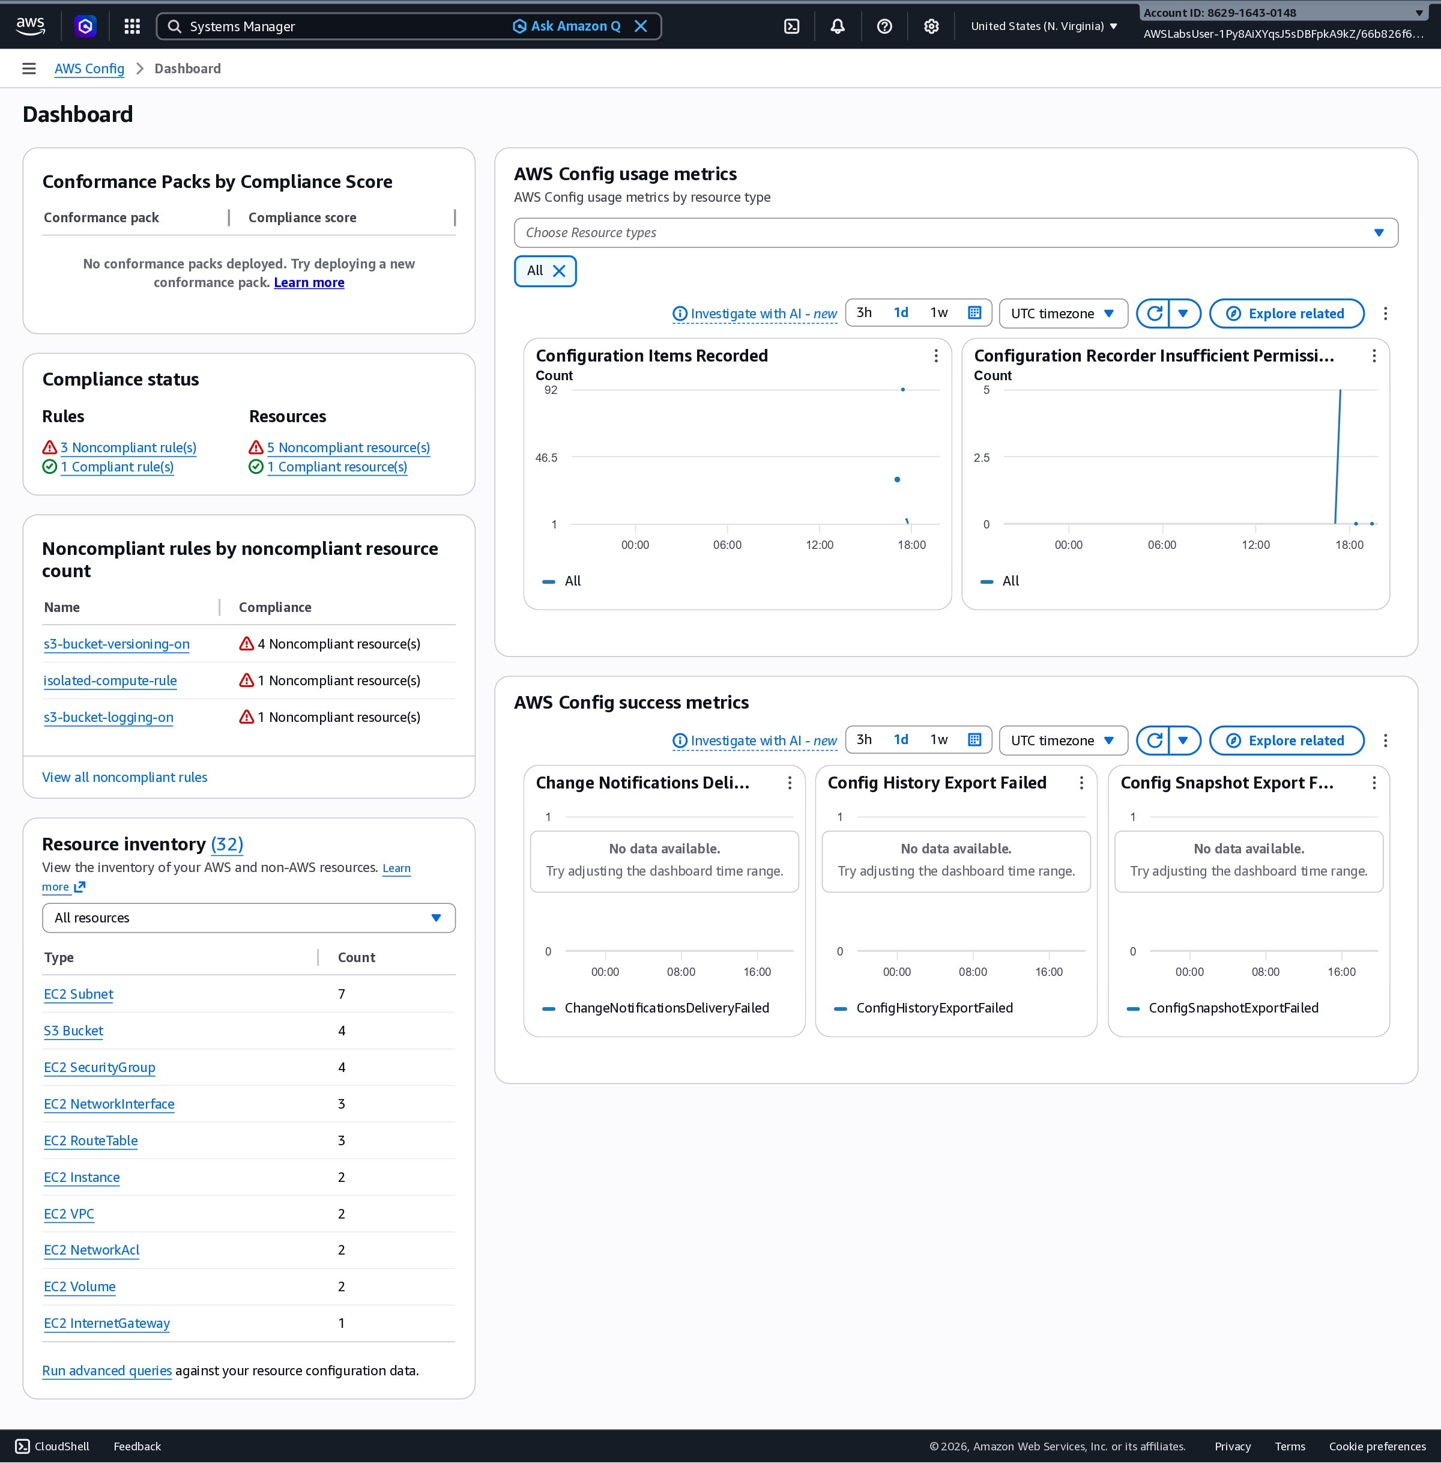Remove the All resource type filter chip
The image size is (1441, 1463).
(560, 271)
